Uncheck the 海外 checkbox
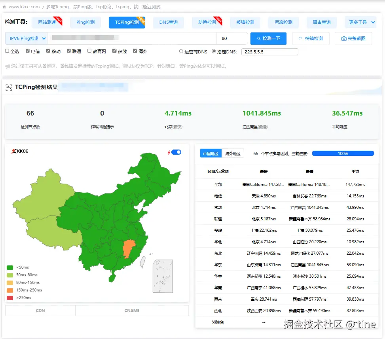 click(135, 51)
